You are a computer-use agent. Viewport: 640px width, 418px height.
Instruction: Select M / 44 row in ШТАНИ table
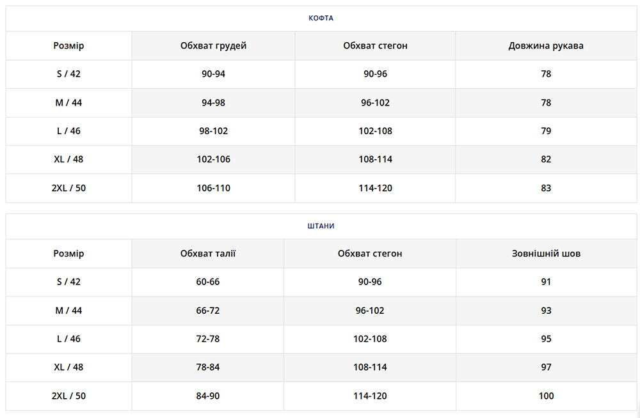click(68, 310)
